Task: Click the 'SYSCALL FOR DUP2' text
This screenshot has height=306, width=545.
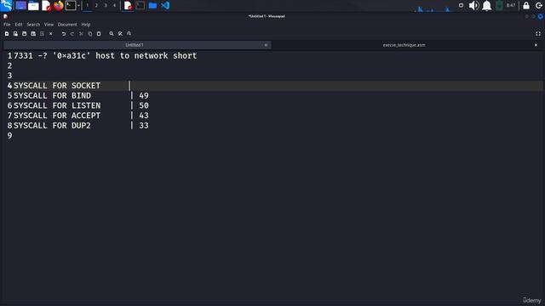Action: [x=52, y=126]
